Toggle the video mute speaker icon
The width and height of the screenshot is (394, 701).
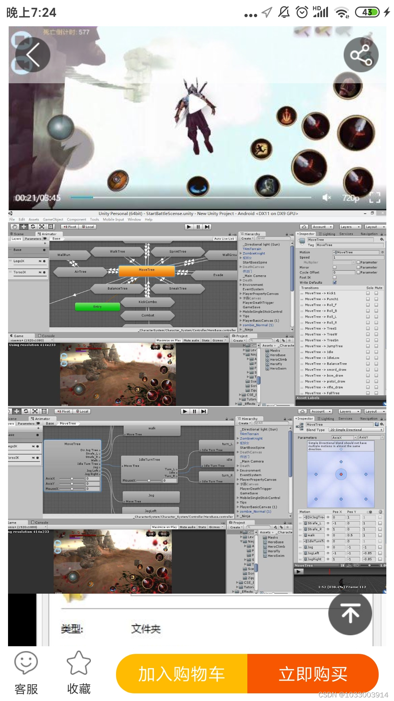327,198
